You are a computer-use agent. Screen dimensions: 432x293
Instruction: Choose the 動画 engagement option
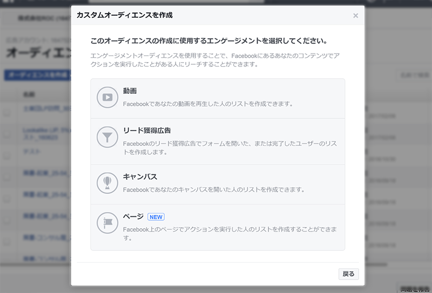click(x=218, y=99)
